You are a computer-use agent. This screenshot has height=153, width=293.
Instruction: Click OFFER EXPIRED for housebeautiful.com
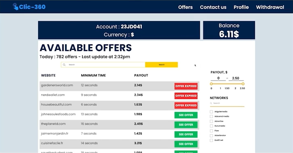pos(186,105)
